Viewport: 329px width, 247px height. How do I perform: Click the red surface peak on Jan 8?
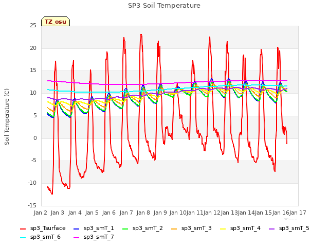[x=141, y=35]
